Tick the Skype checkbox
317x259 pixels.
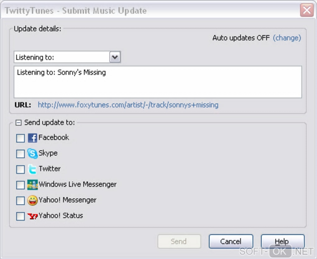pos(21,154)
